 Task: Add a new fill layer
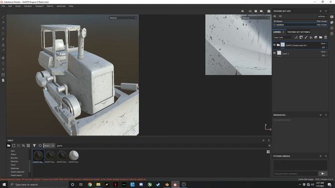click(311, 37)
